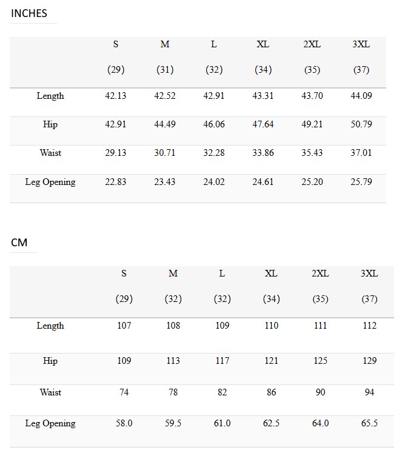Viewport: 402px width, 453px height.
Task: Select the 24.02 leg opening value
Action: (214, 182)
